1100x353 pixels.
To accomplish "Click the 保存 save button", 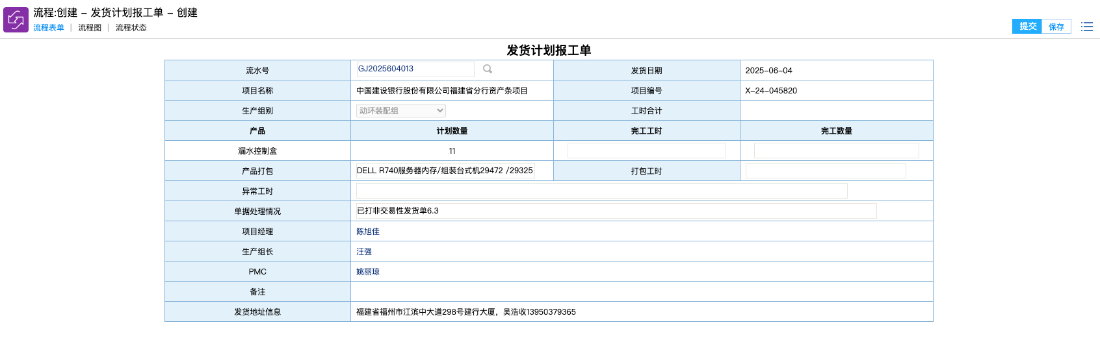I will (x=1056, y=27).
